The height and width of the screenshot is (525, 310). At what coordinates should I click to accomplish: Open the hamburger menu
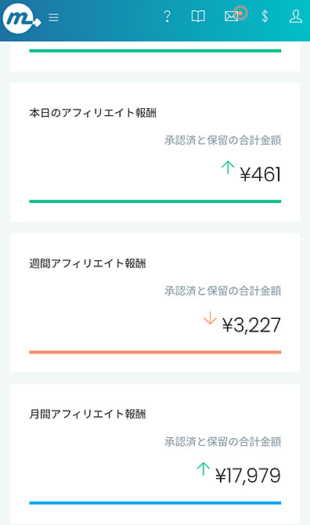pos(53,17)
